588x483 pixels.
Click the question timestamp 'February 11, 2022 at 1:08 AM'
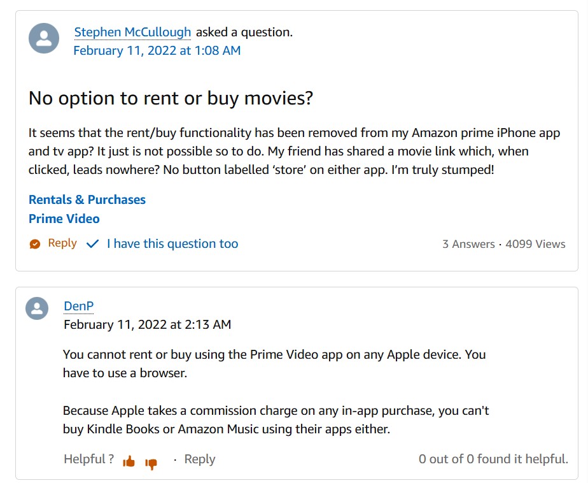coord(156,50)
